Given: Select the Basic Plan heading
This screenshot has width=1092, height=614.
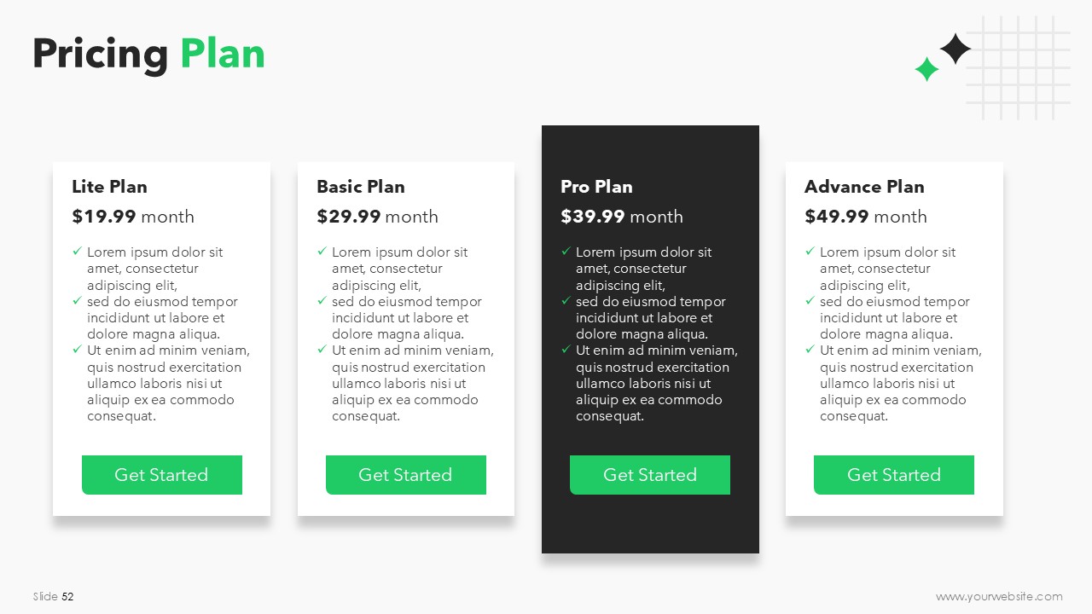Looking at the screenshot, I should click(361, 187).
